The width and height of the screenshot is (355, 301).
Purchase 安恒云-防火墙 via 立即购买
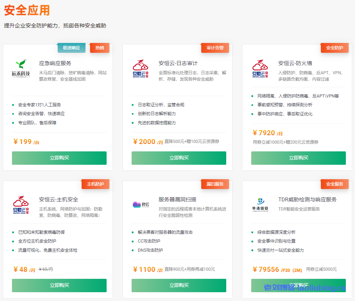pos(298,158)
